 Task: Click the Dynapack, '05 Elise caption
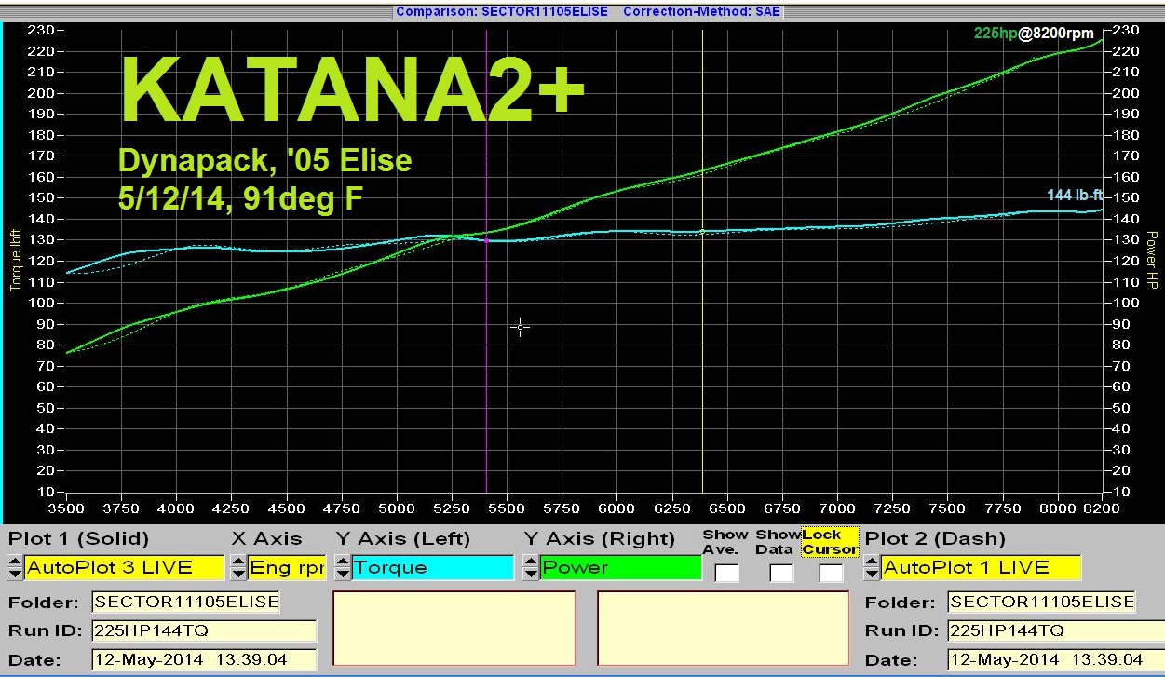click(x=265, y=161)
